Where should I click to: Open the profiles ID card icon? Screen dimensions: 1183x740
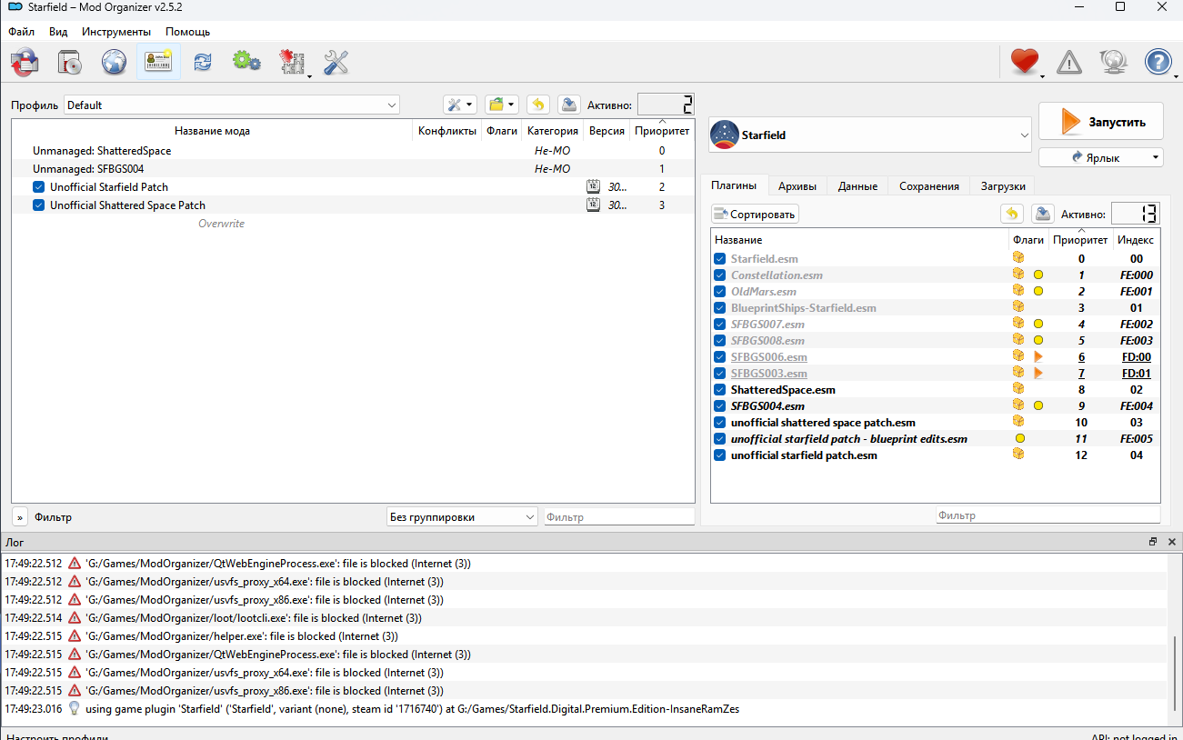click(x=159, y=62)
